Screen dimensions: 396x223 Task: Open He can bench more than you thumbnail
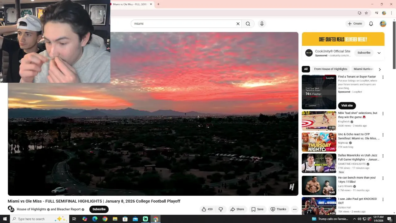[x=319, y=186]
